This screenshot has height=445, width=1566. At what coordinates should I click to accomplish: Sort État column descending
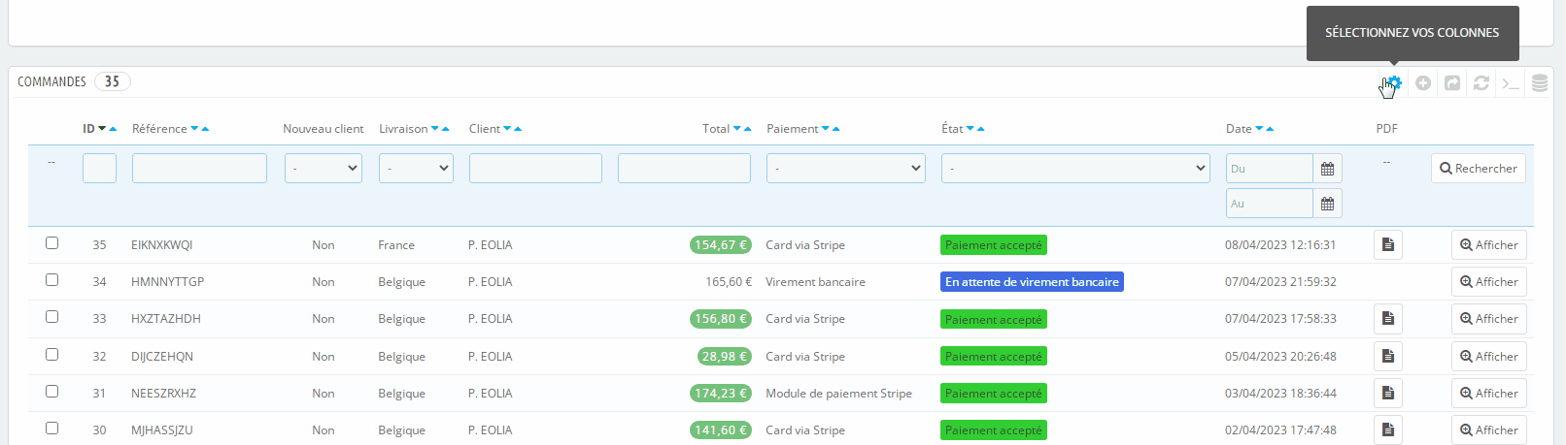(970, 129)
